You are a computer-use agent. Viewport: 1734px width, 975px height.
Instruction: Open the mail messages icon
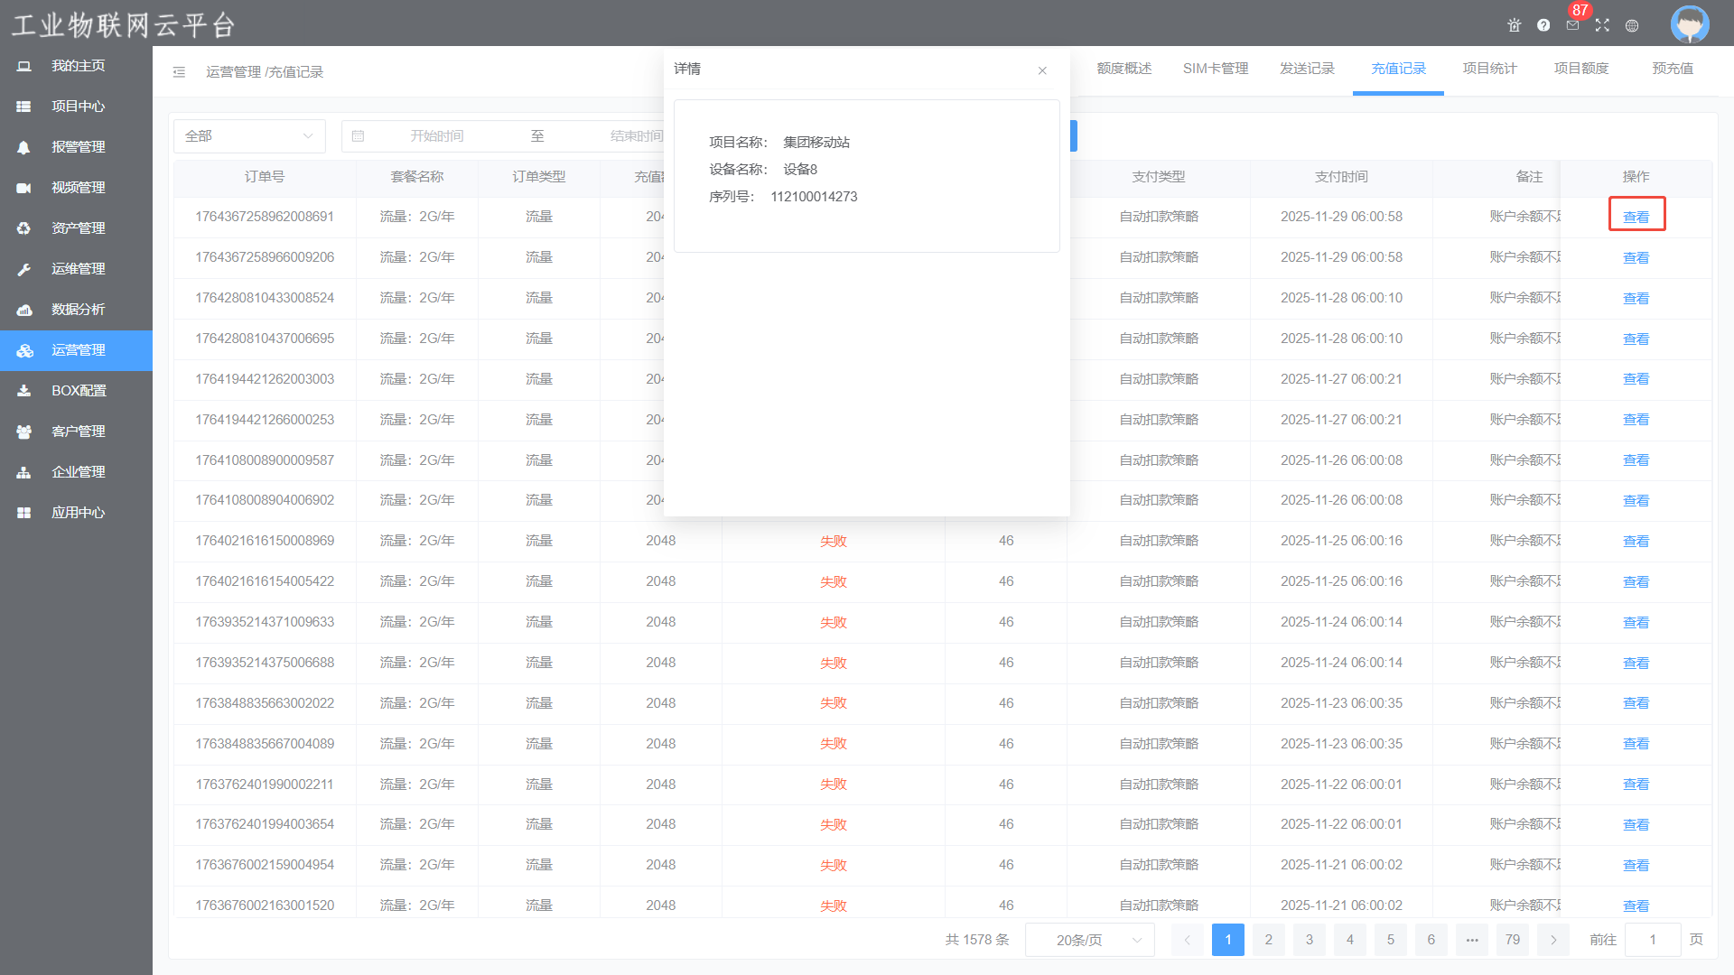1572,25
